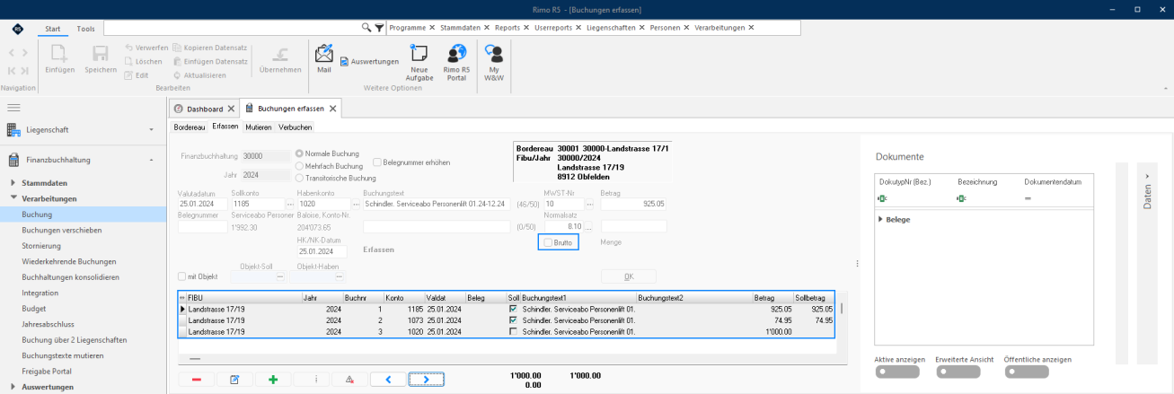The image size is (1174, 394).
Task: Open Budget in the sidebar
Action: pos(35,309)
